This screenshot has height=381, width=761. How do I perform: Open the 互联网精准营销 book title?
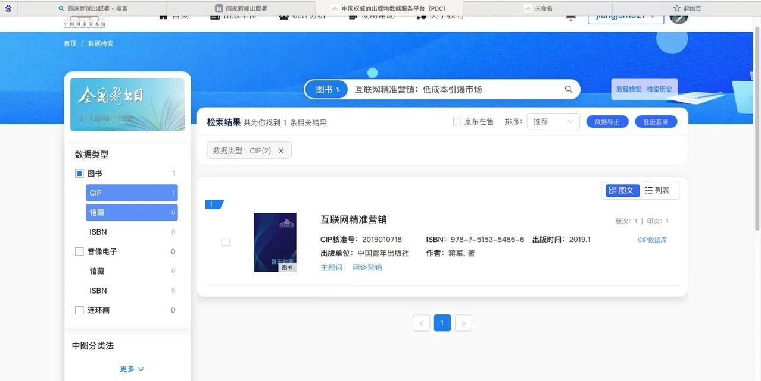click(354, 220)
